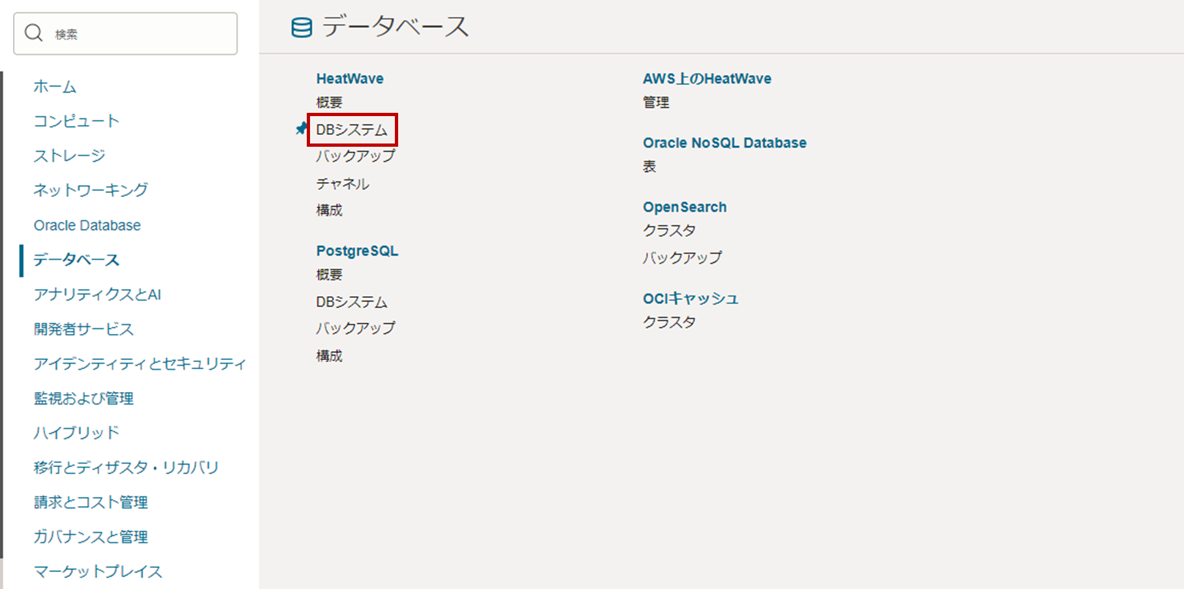Click the search magnifier icon
Image resolution: width=1184 pixels, height=589 pixels.
(33, 33)
